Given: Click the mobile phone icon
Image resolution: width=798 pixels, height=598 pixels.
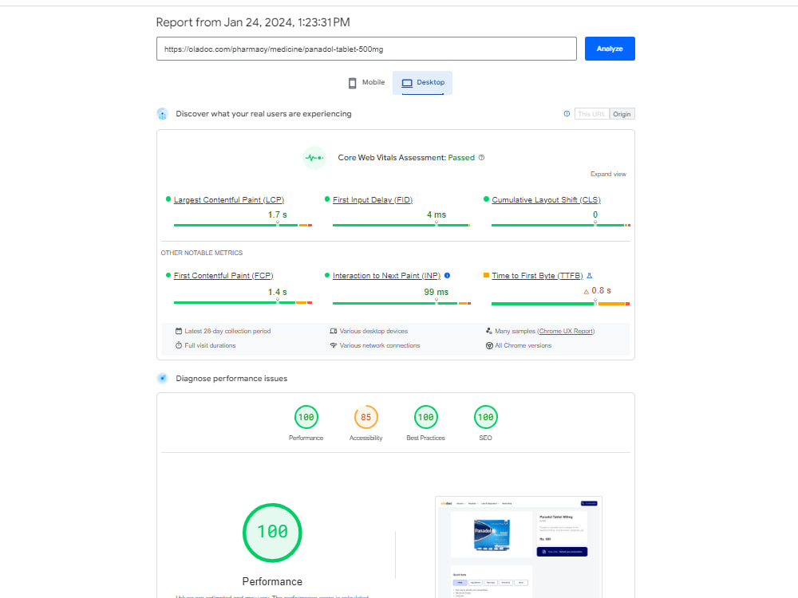Looking at the screenshot, I should tap(352, 83).
